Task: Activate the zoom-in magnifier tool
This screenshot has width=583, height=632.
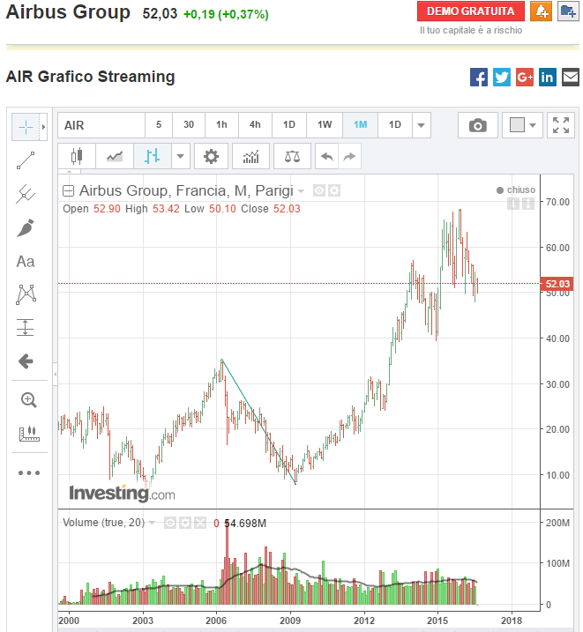Action: [x=28, y=400]
